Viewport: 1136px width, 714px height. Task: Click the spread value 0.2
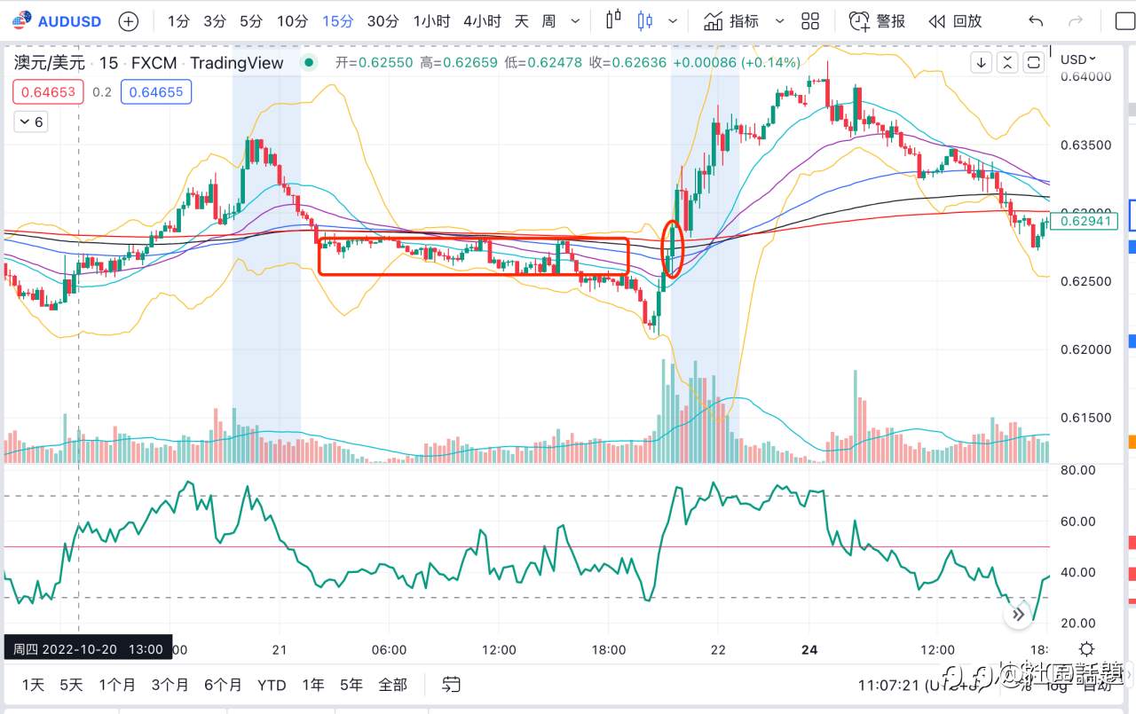102,91
